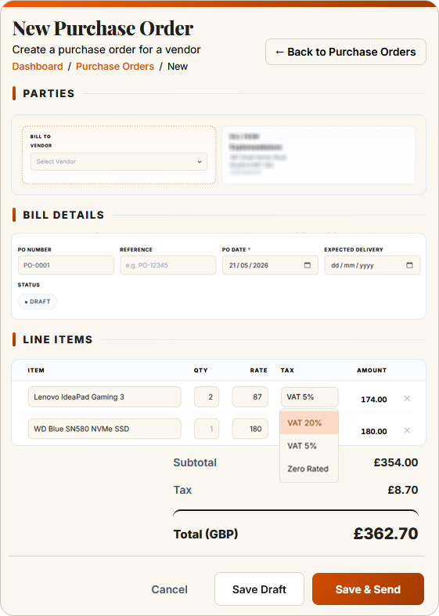Click the 180.00 amount value
Screen dimensions: 439x616
374,431
